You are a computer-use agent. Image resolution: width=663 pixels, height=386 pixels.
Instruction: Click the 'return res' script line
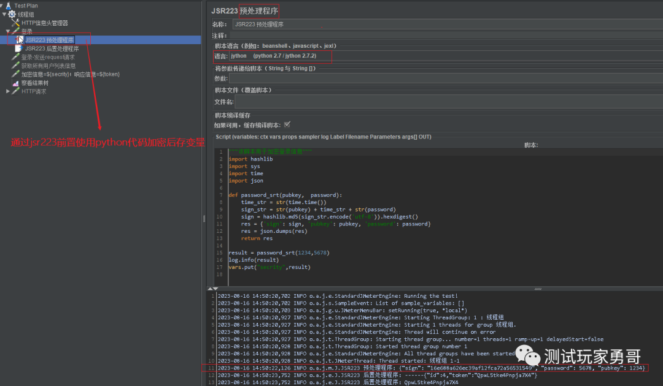[x=257, y=238]
